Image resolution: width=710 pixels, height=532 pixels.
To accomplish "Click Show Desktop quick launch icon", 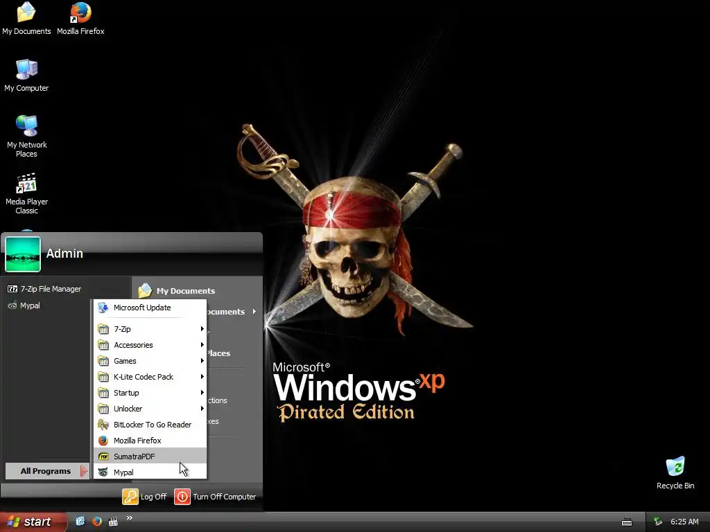I will tap(80, 521).
